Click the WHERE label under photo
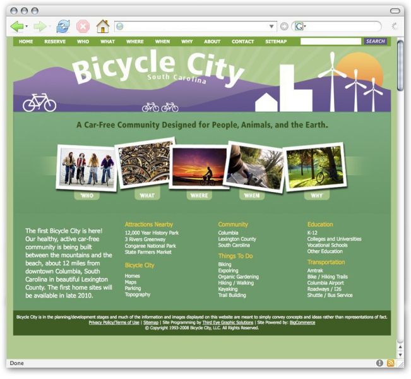The height and width of the screenshot is (379, 411). [200, 195]
